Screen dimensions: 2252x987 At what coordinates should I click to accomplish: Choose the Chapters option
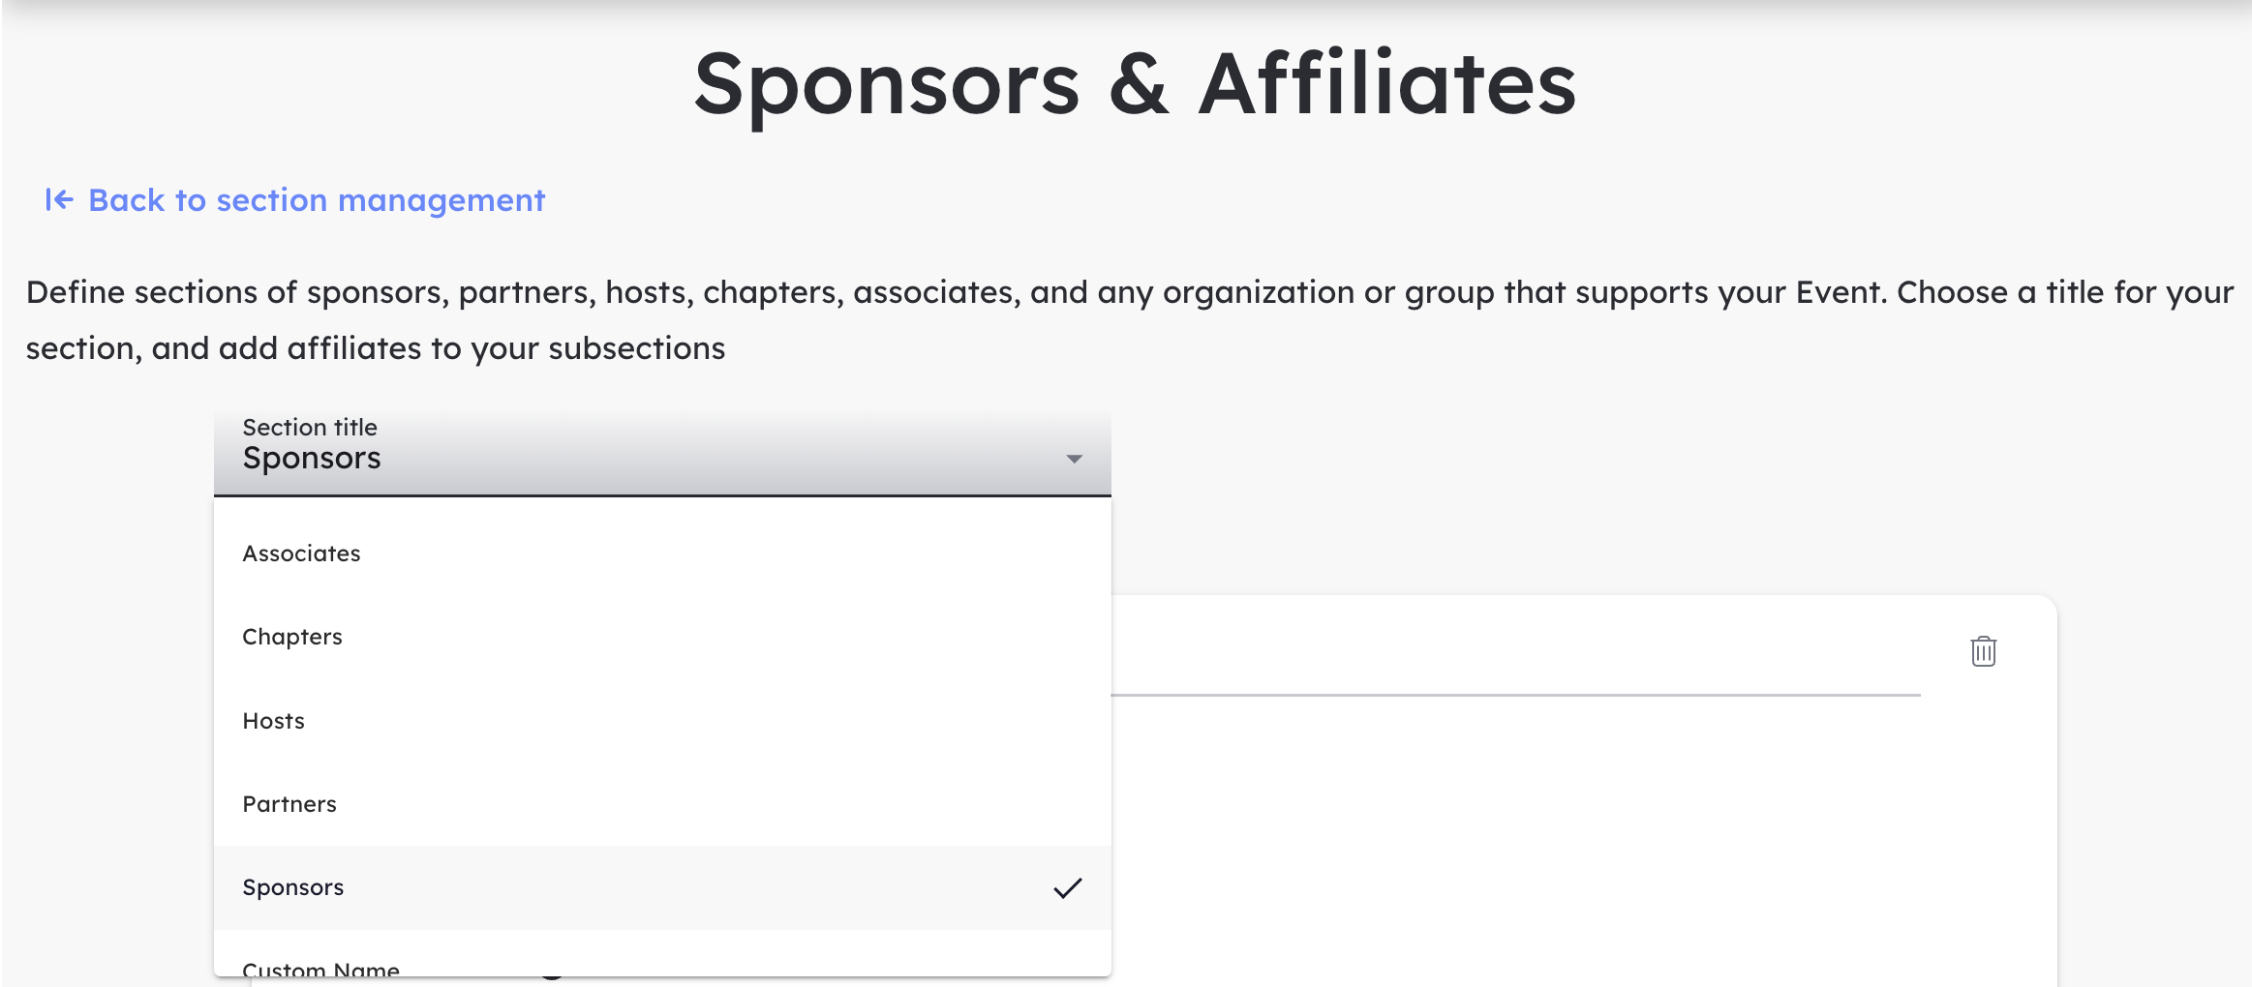pos(292,637)
